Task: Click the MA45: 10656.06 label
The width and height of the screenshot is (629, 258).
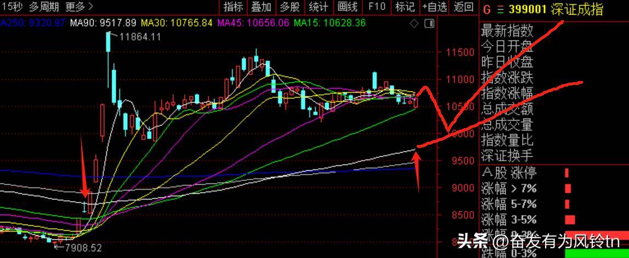Action: coord(253,23)
